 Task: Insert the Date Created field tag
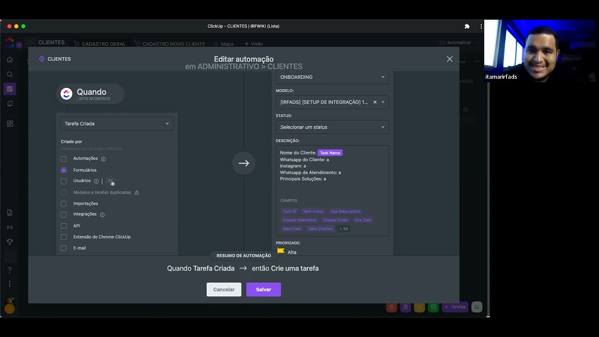pos(320,229)
